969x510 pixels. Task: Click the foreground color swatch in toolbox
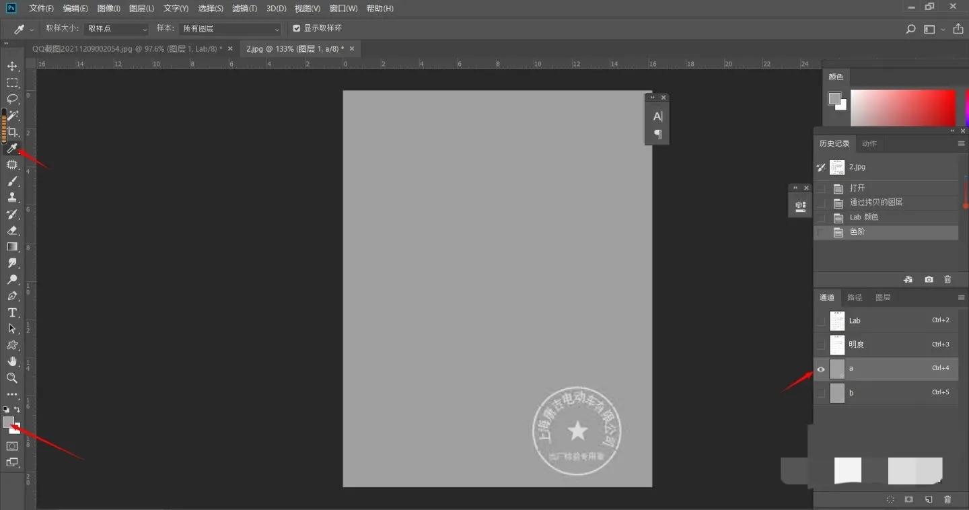point(8,422)
